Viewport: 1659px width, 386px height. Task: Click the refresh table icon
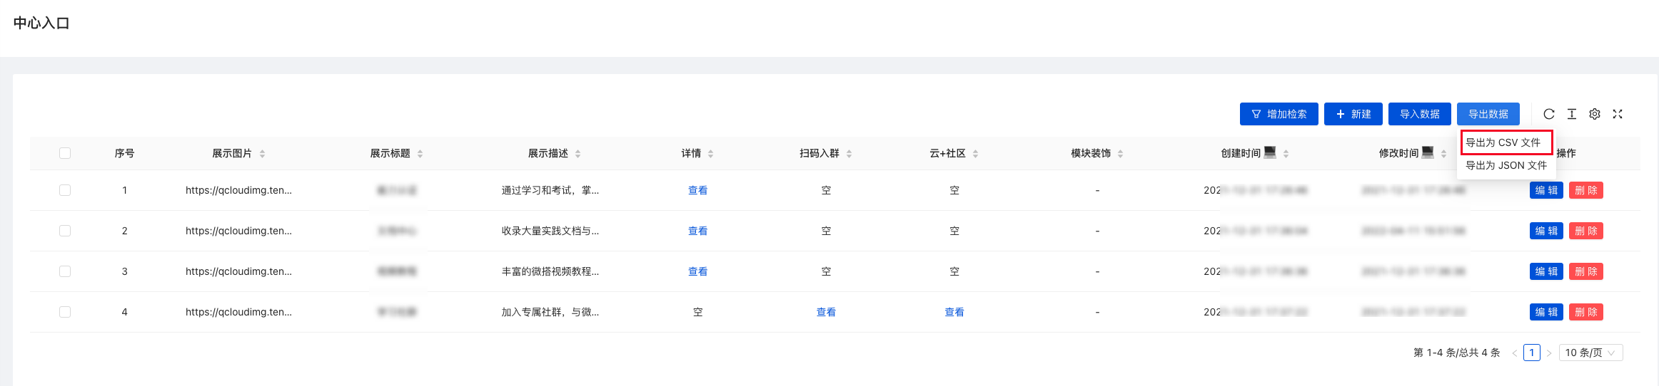1548,114
